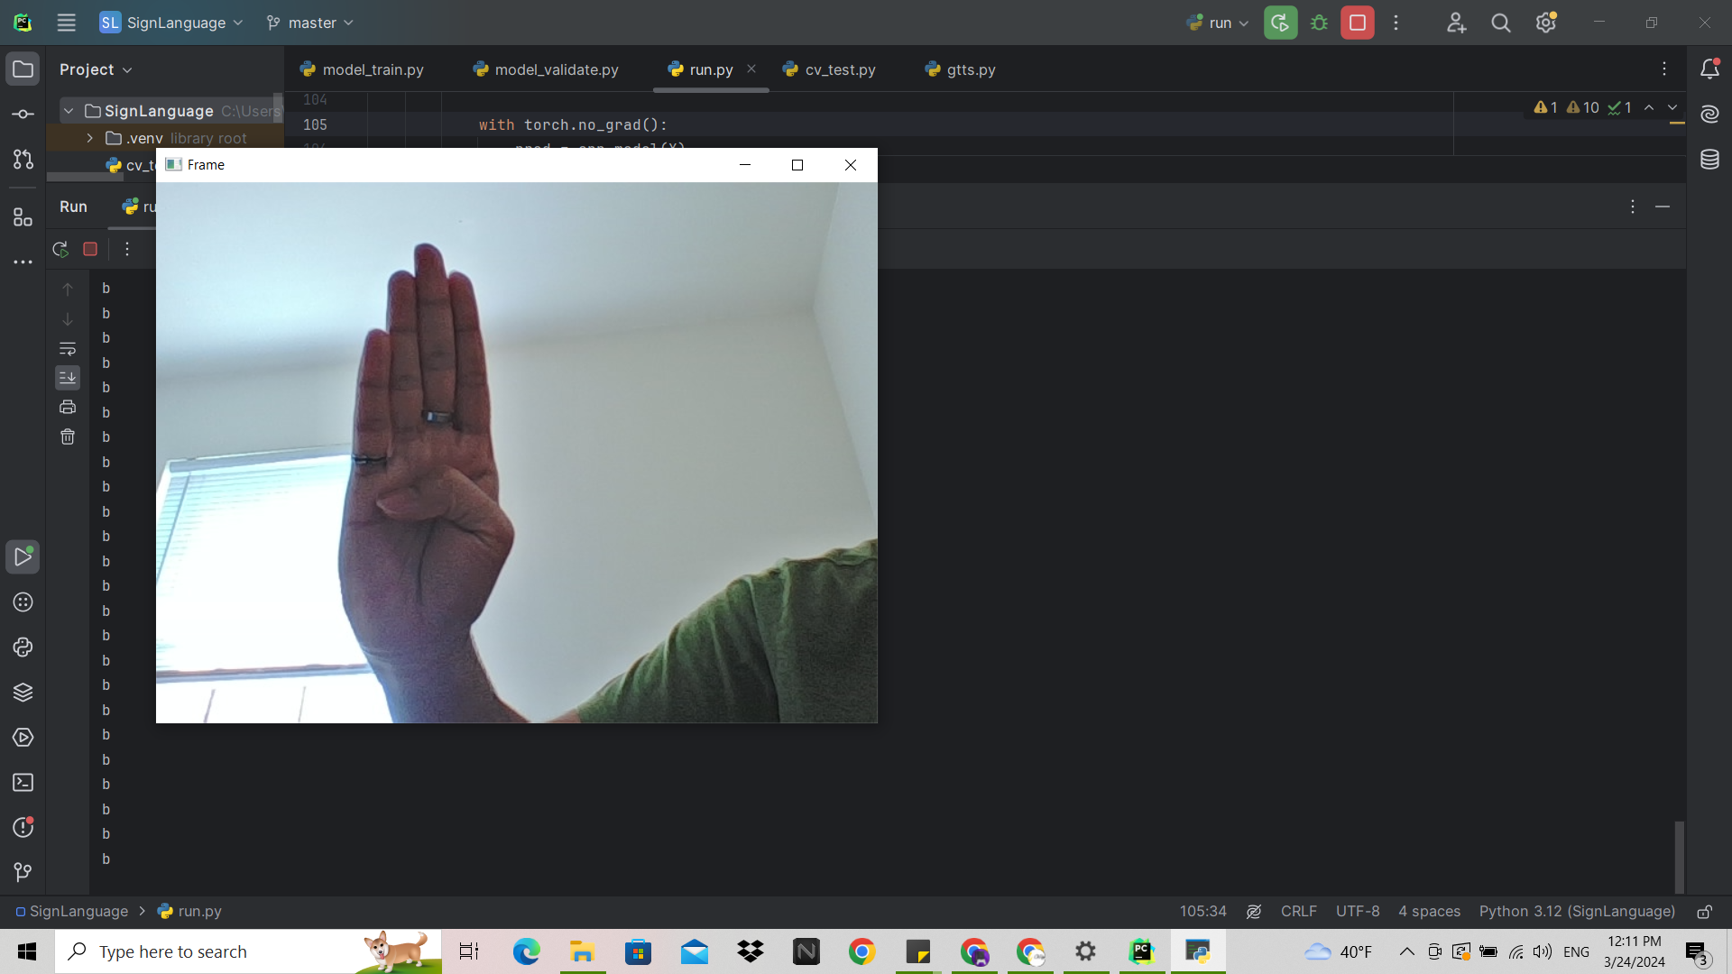The width and height of the screenshot is (1732, 974).
Task: Toggle scroll to end in Run console
Action: [x=68, y=378]
